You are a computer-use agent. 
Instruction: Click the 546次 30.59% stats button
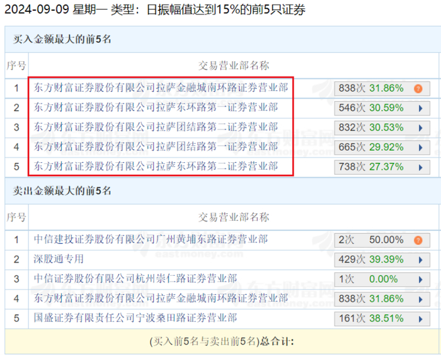point(382,108)
